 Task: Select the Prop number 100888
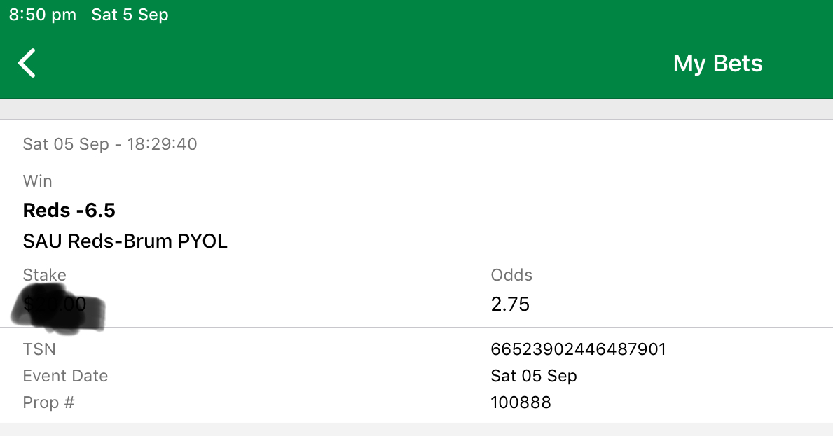click(521, 402)
